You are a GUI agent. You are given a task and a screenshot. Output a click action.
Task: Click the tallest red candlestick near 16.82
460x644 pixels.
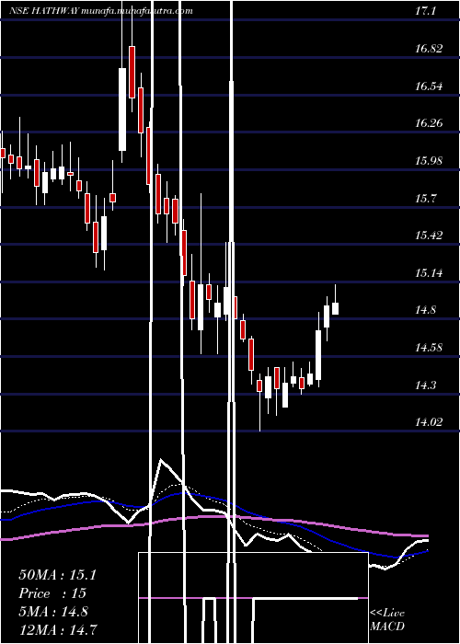pyautogui.click(x=132, y=72)
